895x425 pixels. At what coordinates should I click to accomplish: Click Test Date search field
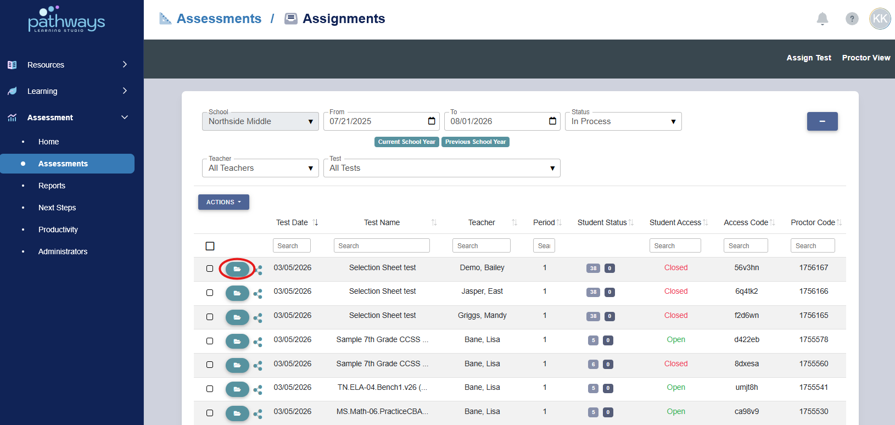[292, 245]
